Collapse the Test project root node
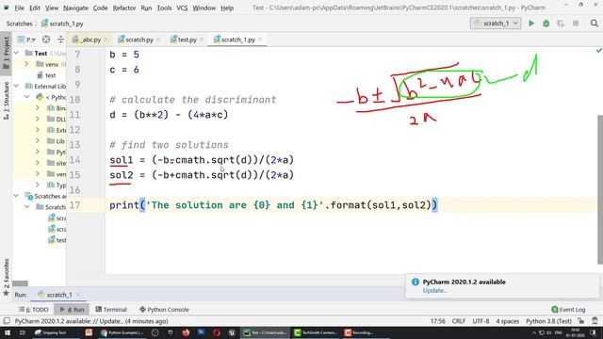The width and height of the screenshot is (603, 339). [17, 53]
